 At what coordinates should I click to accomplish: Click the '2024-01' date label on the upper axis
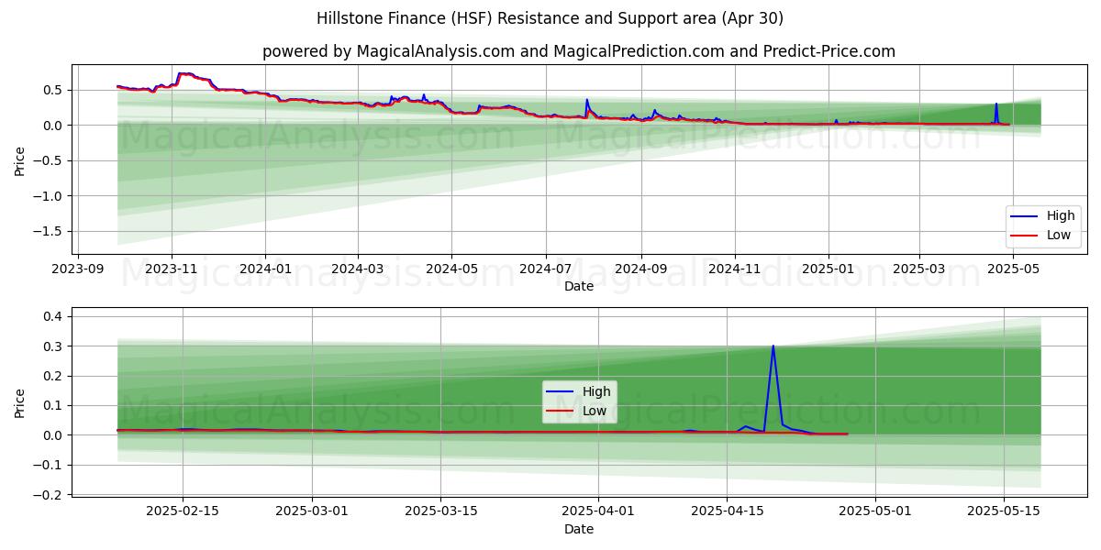(x=265, y=269)
